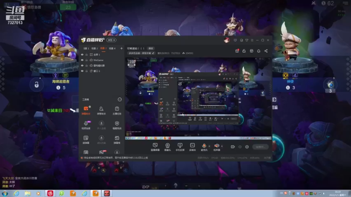Open the settings gear near start button
Image resolution: width=351 pixels, height=197 pixels.
(x=247, y=147)
